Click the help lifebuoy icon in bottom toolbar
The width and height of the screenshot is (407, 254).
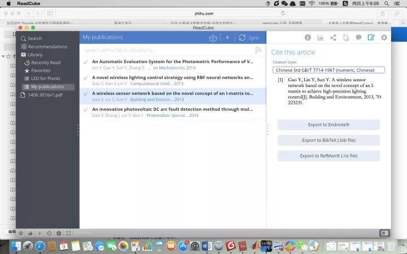click(x=49, y=233)
